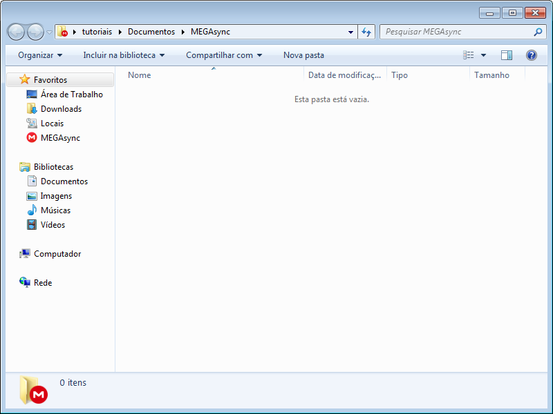
Task: Click the Back navigation arrow
Action: coord(16,32)
